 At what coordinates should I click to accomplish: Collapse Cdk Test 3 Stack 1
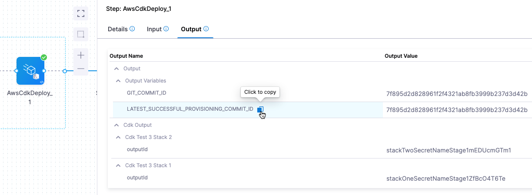tap(118, 165)
